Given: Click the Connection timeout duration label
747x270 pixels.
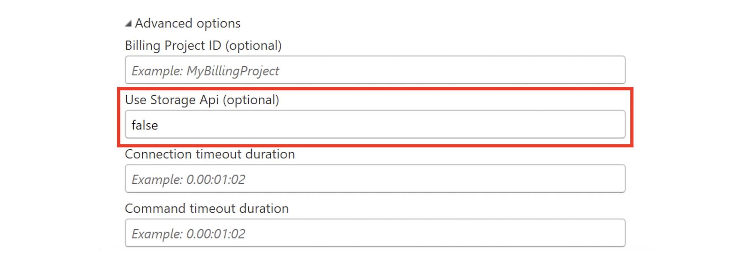Looking at the screenshot, I should (x=210, y=154).
